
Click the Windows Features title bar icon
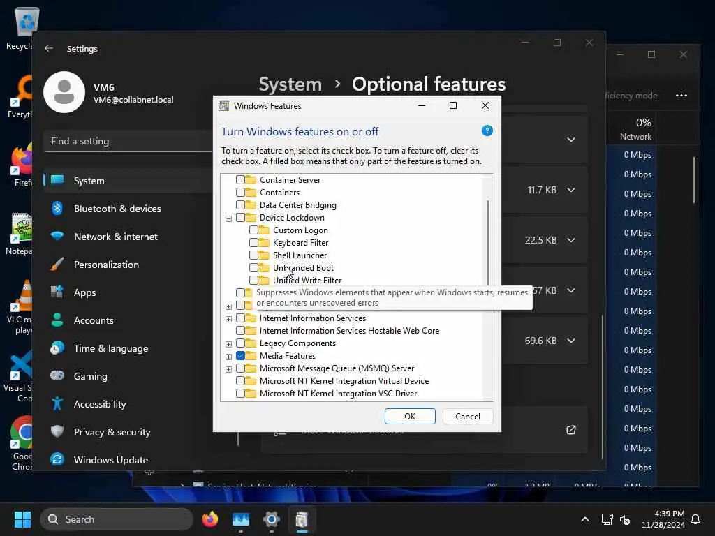point(224,106)
